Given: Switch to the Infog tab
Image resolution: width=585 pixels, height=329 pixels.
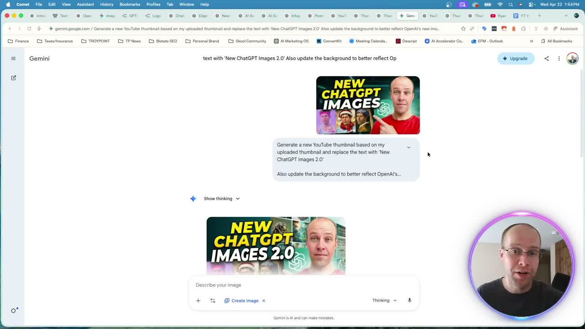Looking at the screenshot, I should (292, 16).
